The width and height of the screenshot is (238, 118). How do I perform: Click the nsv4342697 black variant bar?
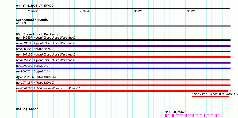tap(123, 40)
